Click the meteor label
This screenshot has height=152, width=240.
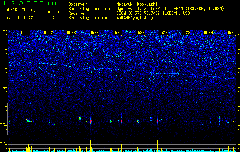[54, 12]
